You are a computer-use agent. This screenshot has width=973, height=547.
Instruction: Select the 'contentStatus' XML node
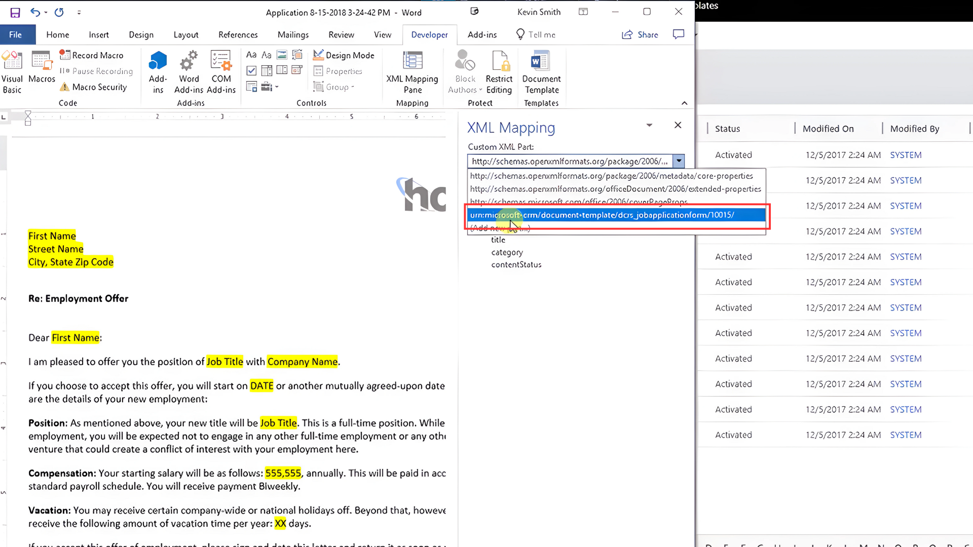pos(516,265)
